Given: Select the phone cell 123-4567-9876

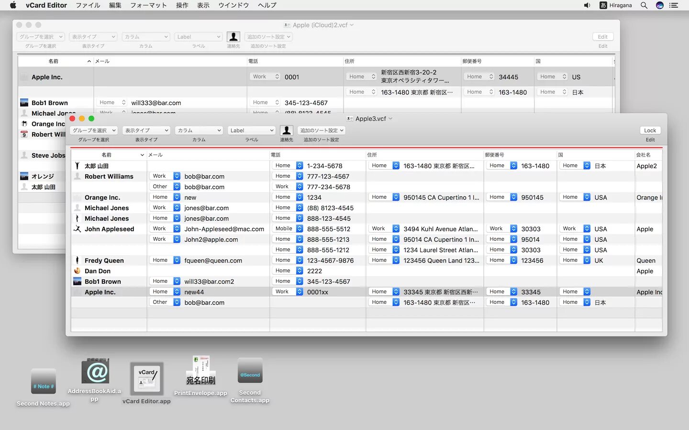Looking at the screenshot, I should pyautogui.click(x=330, y=260).
